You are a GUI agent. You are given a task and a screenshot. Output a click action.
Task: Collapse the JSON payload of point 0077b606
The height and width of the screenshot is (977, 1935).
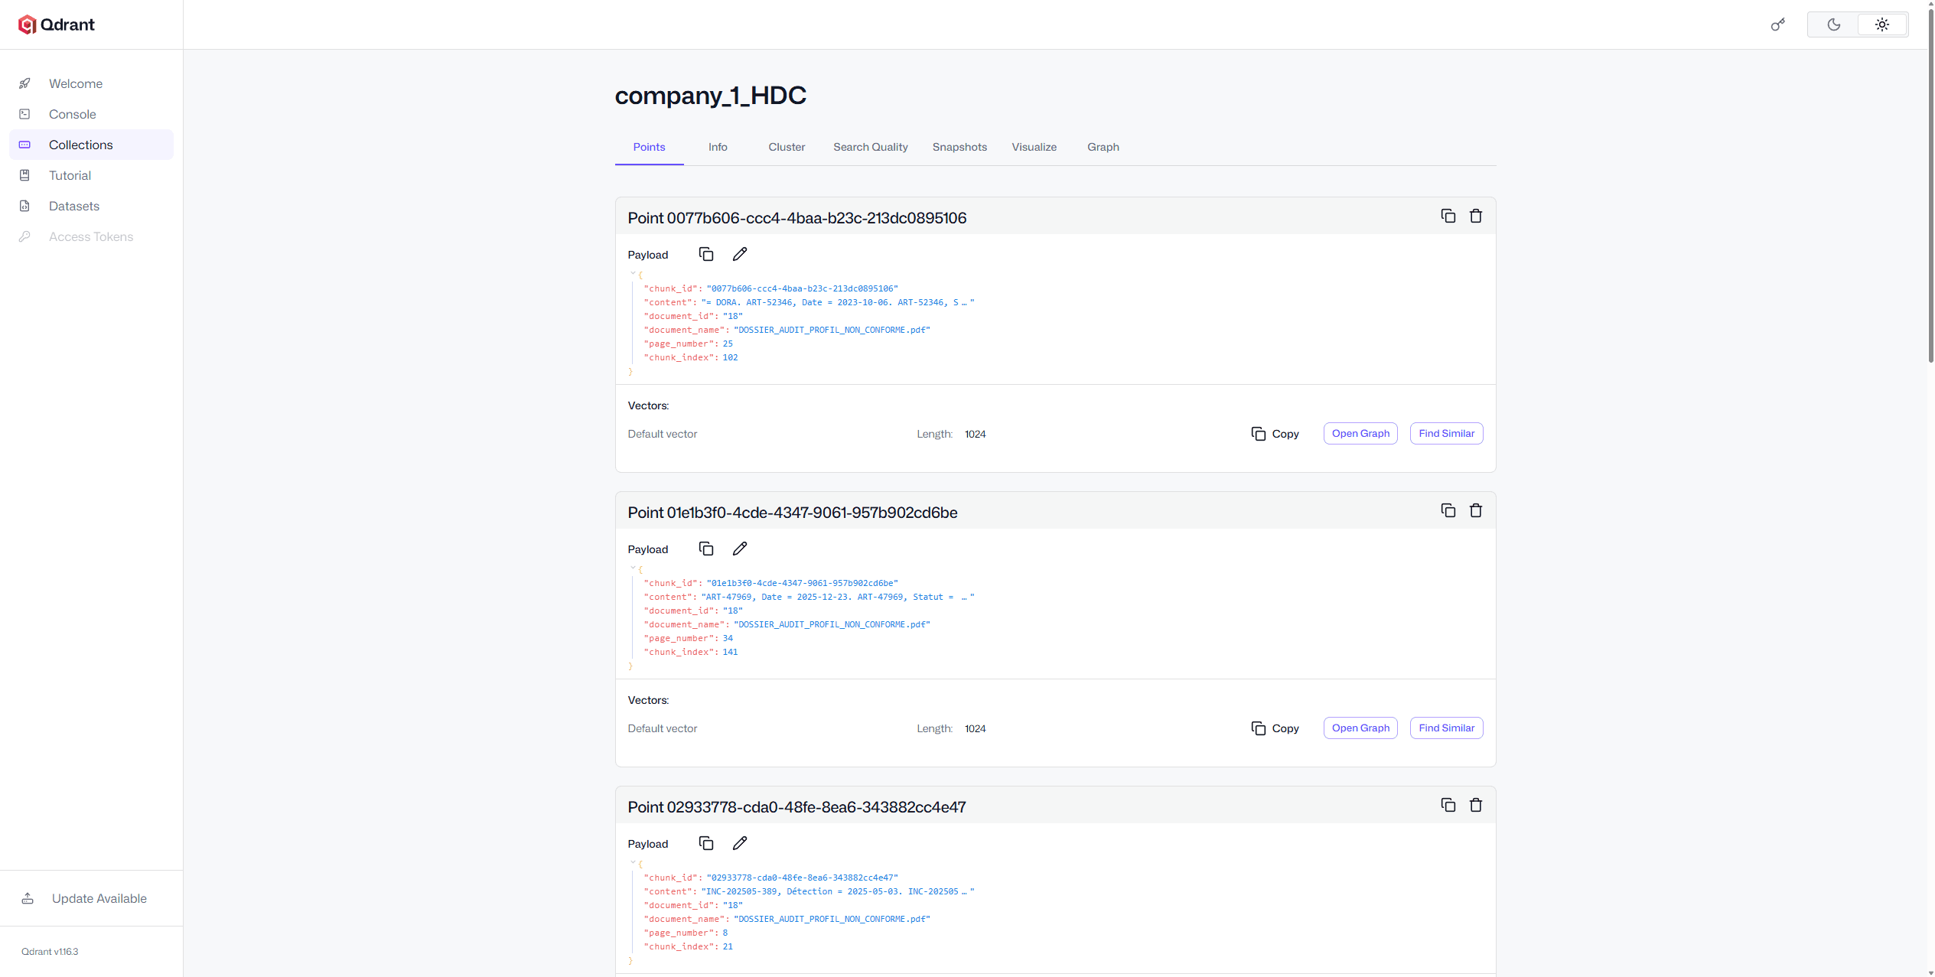[x=631, y=274]
